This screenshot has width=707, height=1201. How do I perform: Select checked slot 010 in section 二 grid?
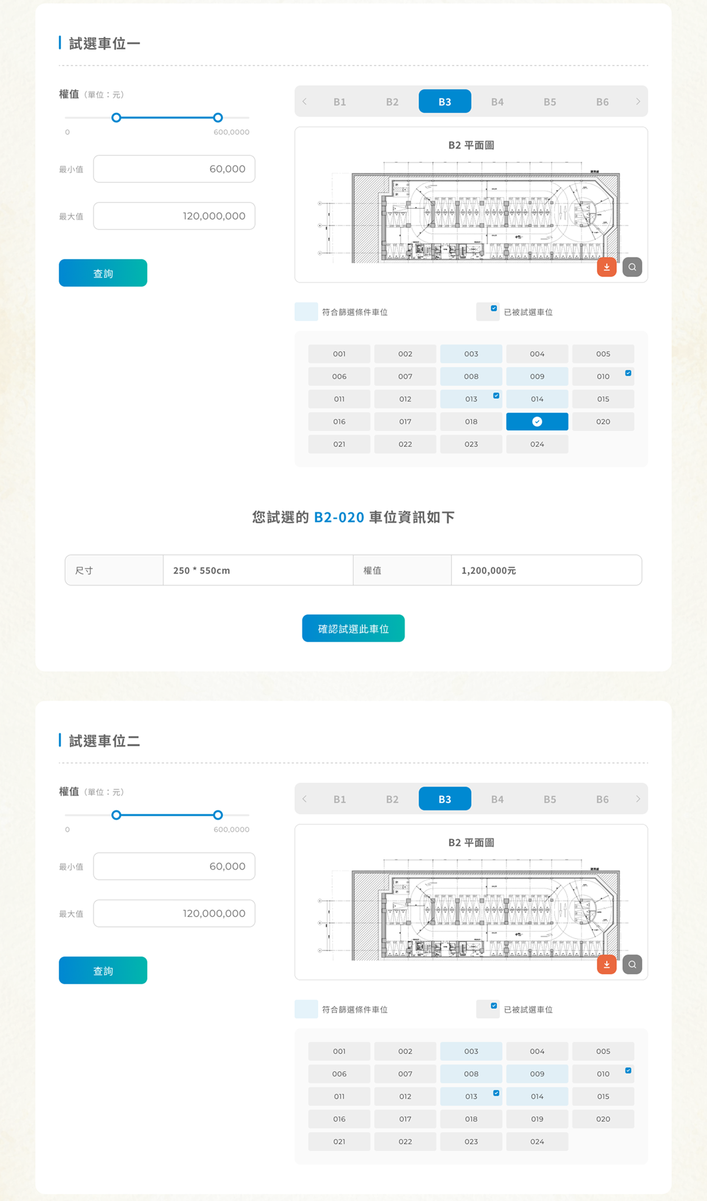click(603, 1074)
